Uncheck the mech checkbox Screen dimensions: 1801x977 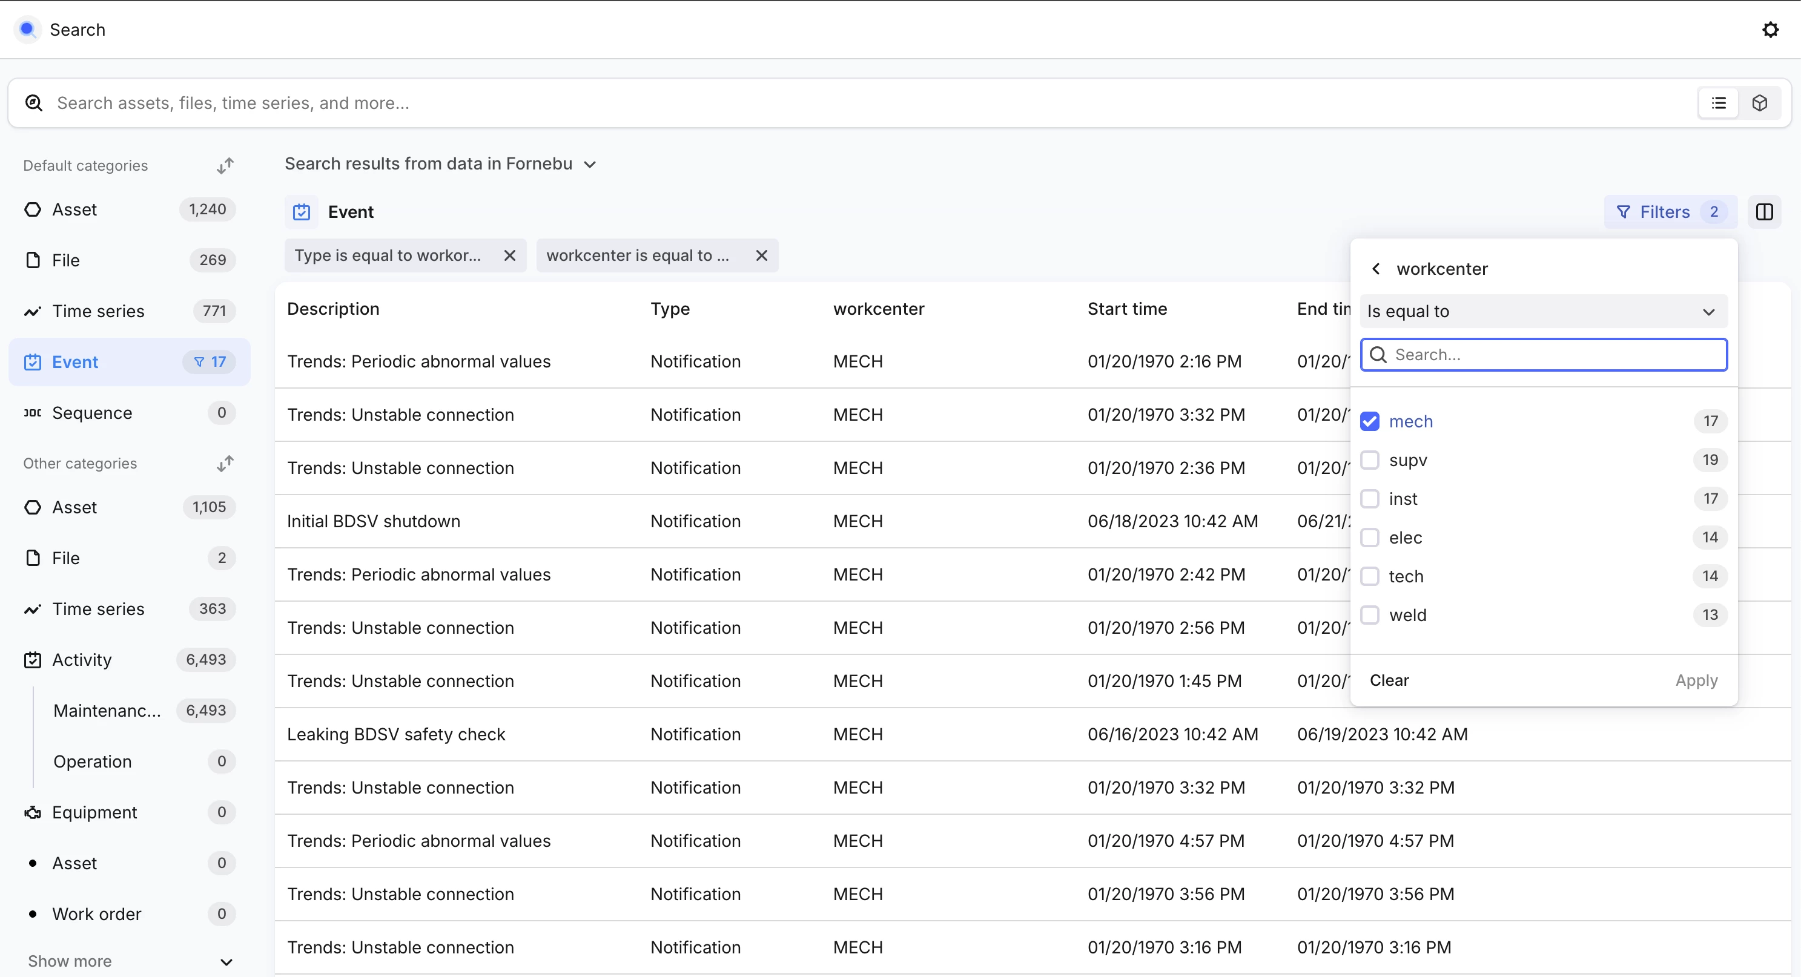(1370, 421)
